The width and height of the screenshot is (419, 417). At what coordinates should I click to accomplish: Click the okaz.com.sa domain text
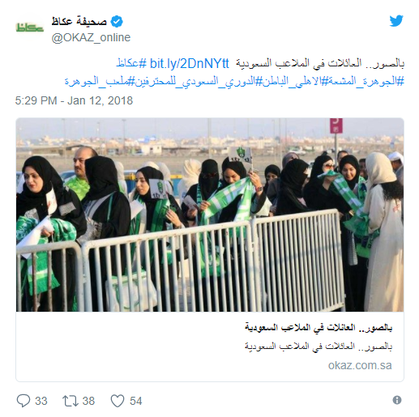(x=360, y=365)
